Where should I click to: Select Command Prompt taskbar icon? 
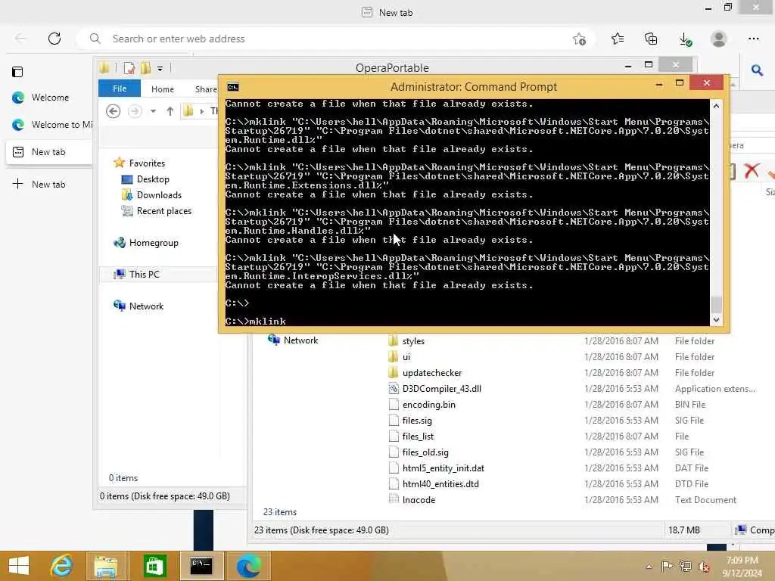tap(201, 566)
